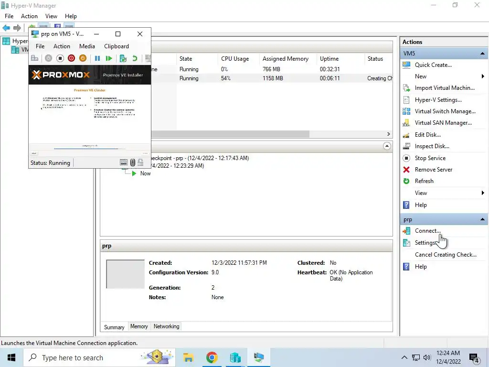Click Import Virtual Machine icon
489x367 pixels.
point(406,88)
